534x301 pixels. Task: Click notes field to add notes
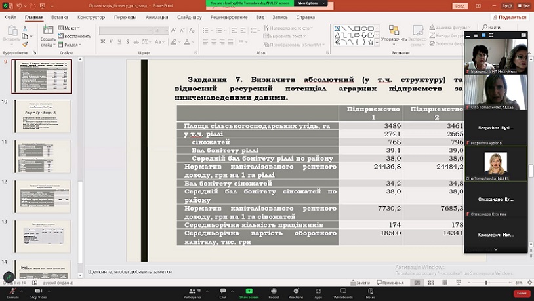130,271
